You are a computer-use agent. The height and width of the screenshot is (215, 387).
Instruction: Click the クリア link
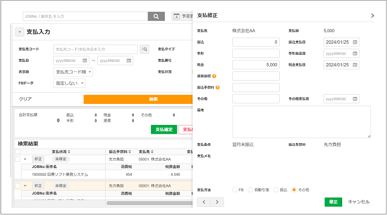click(25, 99)
